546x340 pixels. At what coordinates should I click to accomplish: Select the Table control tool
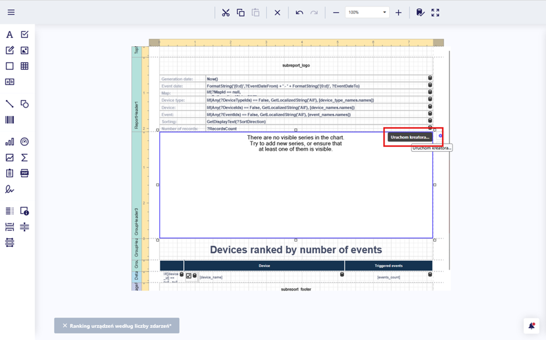(25, 66)
